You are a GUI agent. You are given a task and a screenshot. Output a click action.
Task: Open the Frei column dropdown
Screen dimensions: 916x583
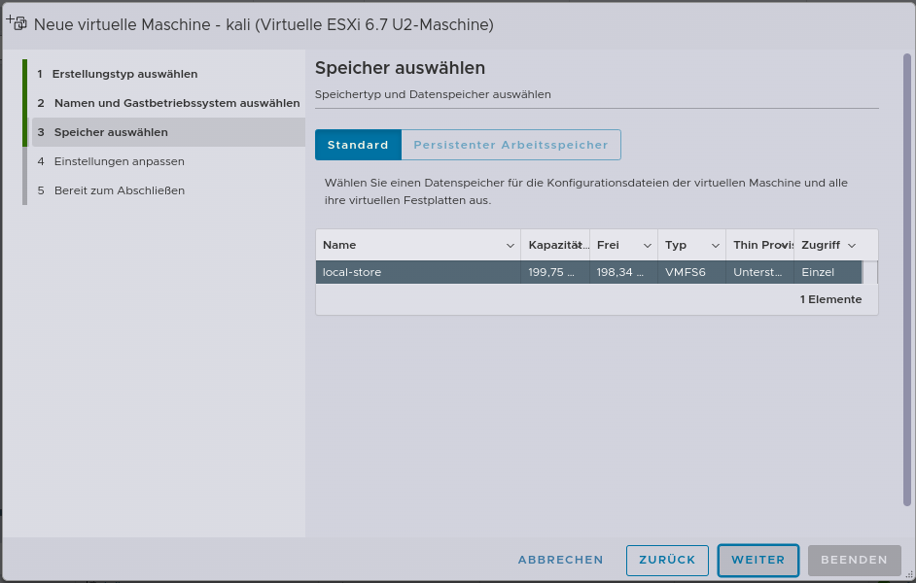click(x=647, y=245)
